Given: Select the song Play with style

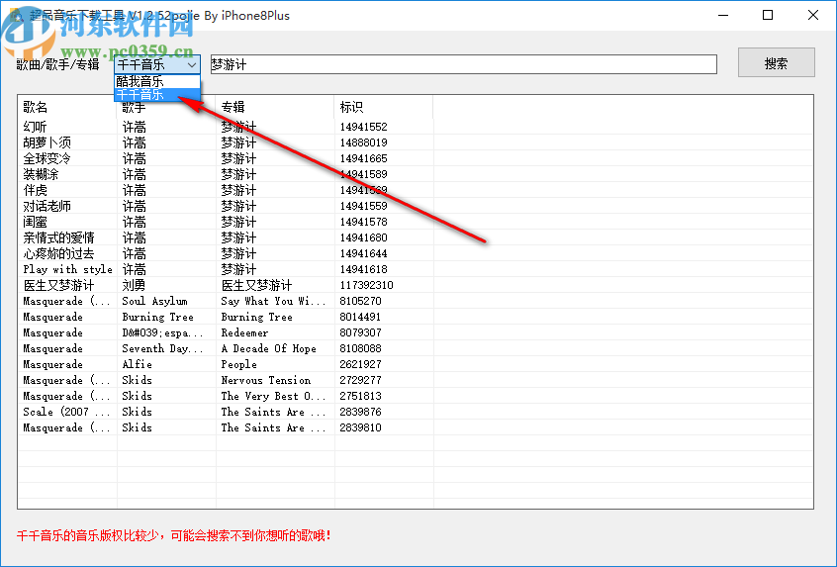Looking at the screenshot, I should pyautogui.click(x=68, y=269).
